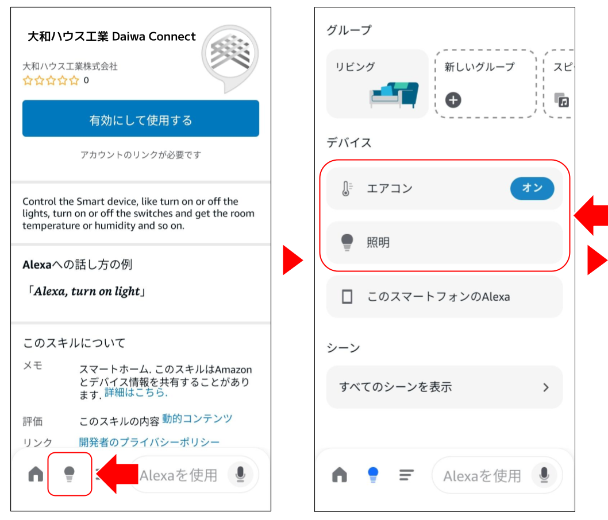Tap the microphone icon in left Alexa bar
Viewport: 608px width, 520px height.
pos(240,474)
